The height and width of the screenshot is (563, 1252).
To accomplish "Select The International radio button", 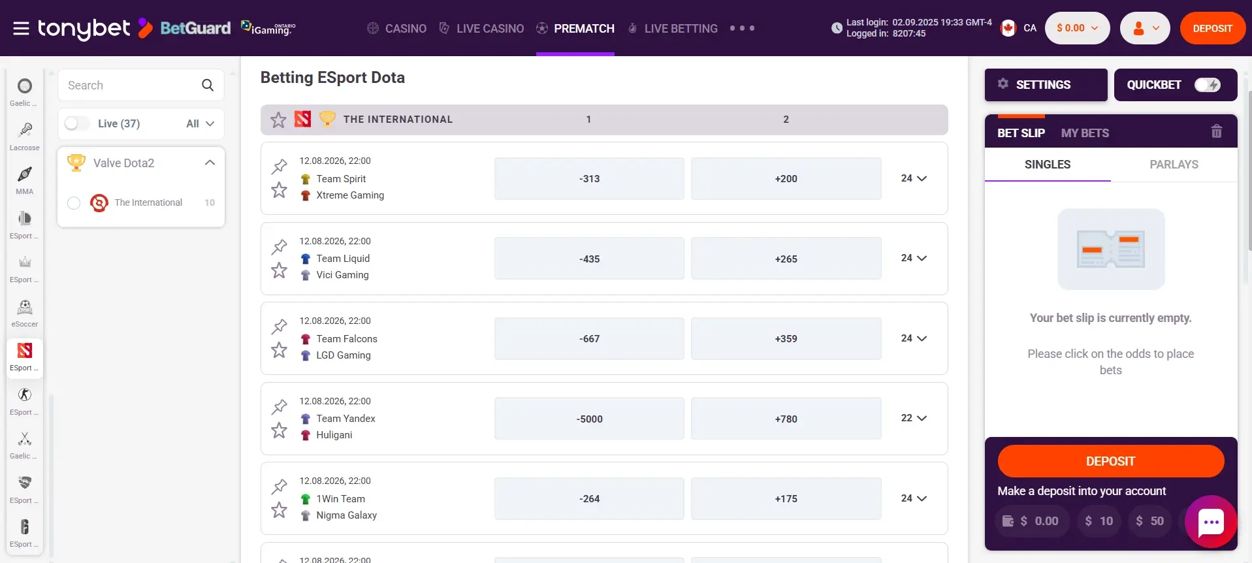I will 74,203.
